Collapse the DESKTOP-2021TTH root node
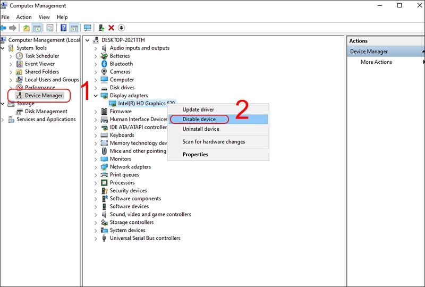425x287 pixels. 87,40
